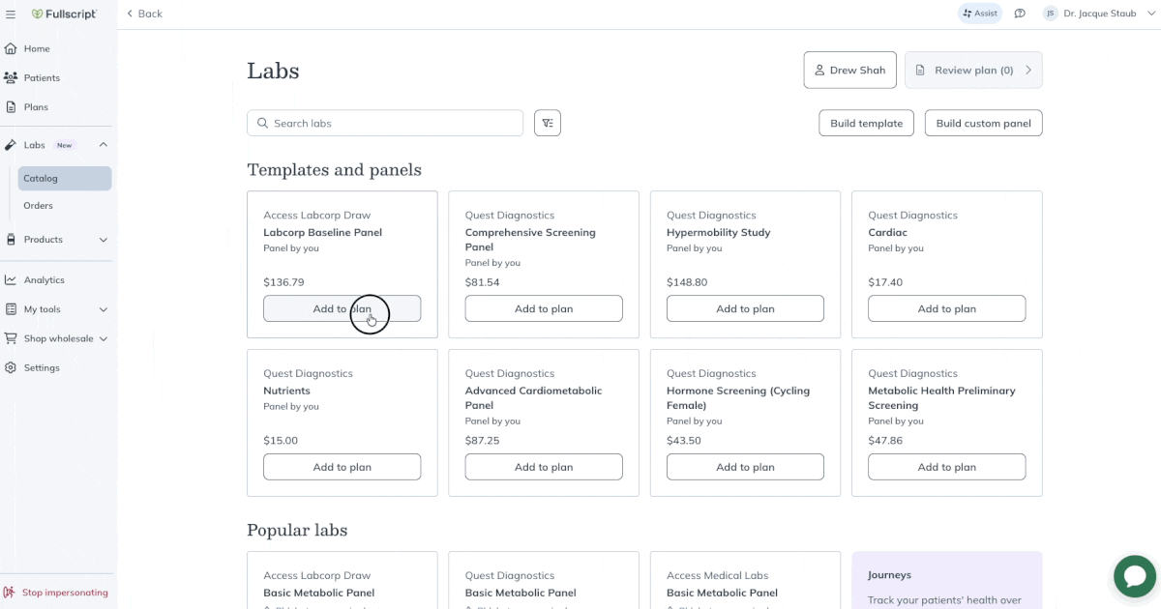Click the messages icon in header
The height and width of the screenshot is (609, 1161).
[1020, 14]
